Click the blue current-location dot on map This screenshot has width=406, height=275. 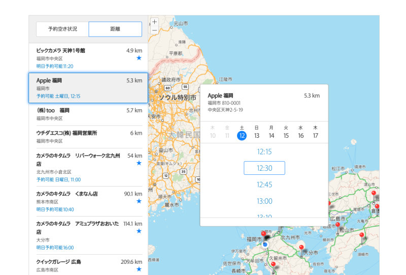coord(265,245)
